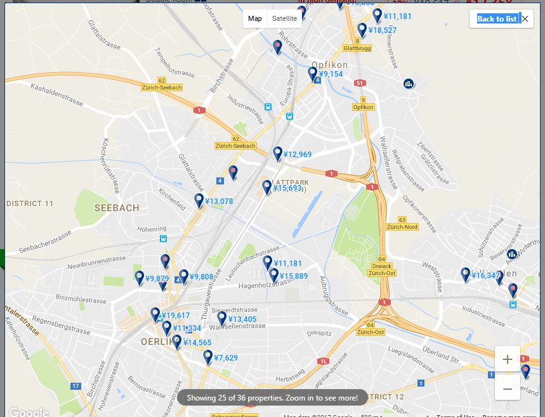Click the train station icon near Höhenring
Image resolution: width=545 pixels, height=417 pixels.
pos(163,238)
